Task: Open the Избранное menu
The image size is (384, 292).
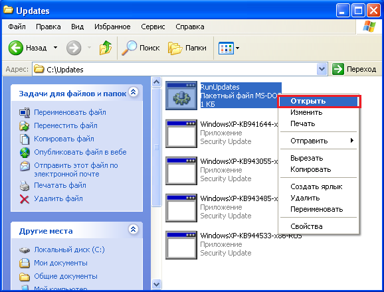Action: 112,27
